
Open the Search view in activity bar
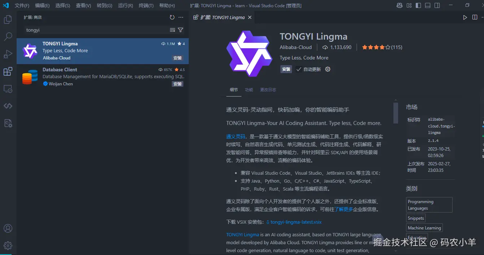(8, 36)
